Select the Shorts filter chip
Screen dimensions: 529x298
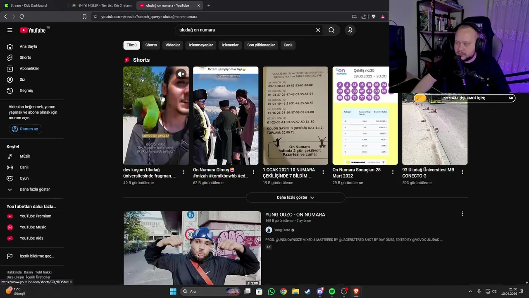(151, 45)
